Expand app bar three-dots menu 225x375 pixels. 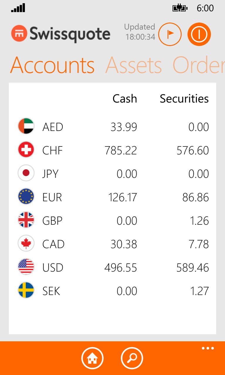coord(208,348)
